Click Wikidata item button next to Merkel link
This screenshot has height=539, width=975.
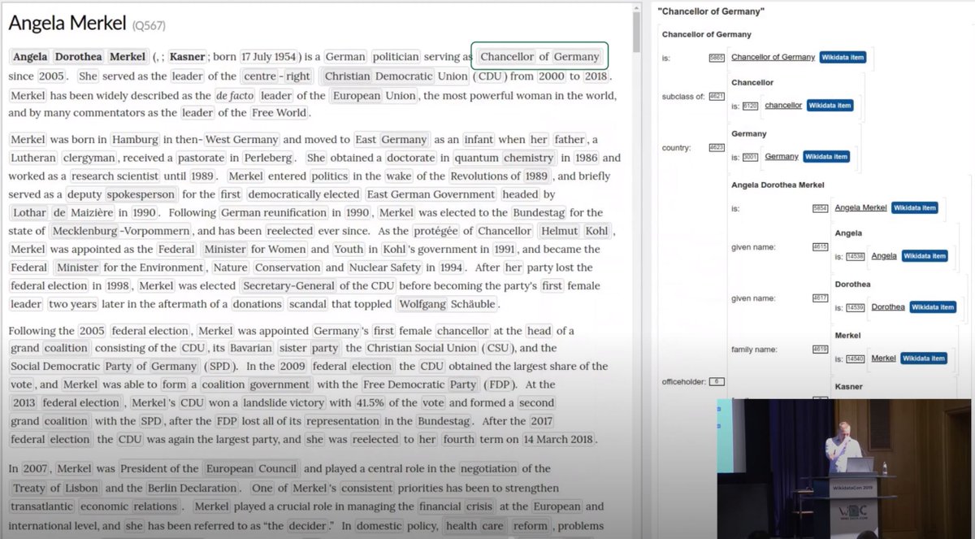click(924, 358)
